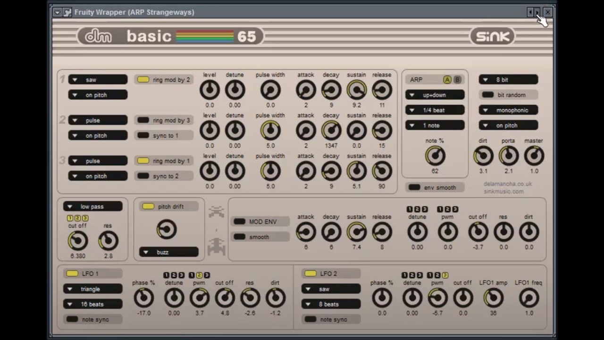Visit the delamancha.co.uk link
The image size is (604, 340).
508,184
